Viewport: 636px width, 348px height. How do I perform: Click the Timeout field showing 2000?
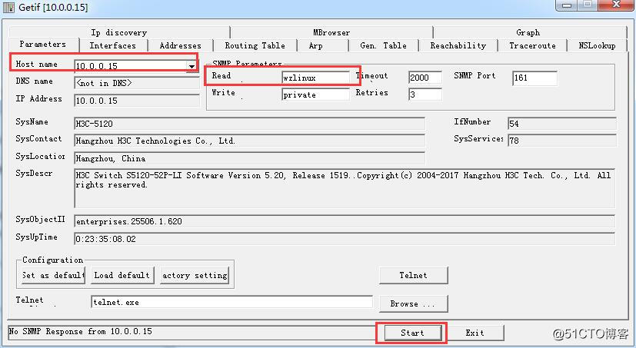click(x=425, y=78)
